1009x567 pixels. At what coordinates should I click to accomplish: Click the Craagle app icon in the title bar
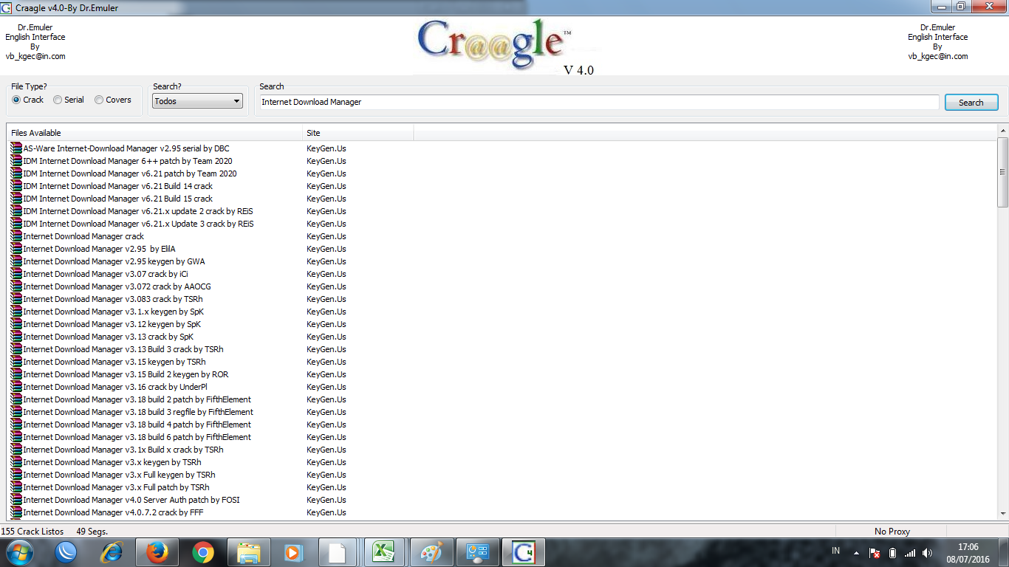click(7, 7)
